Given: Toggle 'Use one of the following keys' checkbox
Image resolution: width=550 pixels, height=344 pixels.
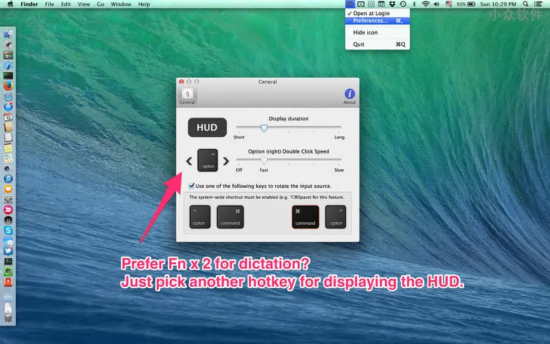Looking at the screenshot, I should pyautogui.click(x=192, y=186).
